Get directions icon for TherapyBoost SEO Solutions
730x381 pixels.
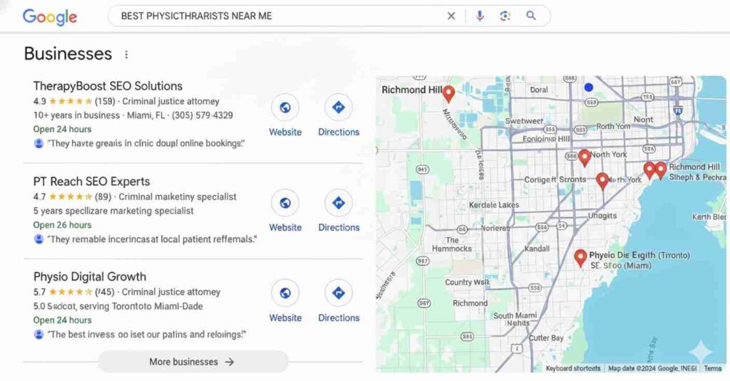point(339,108)
